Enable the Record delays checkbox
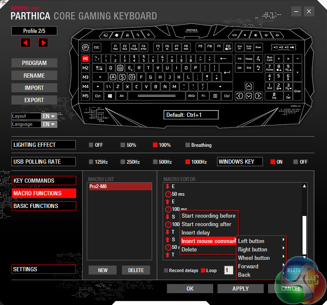This screenshot has width=327, height=305. (x=166, y=270)
